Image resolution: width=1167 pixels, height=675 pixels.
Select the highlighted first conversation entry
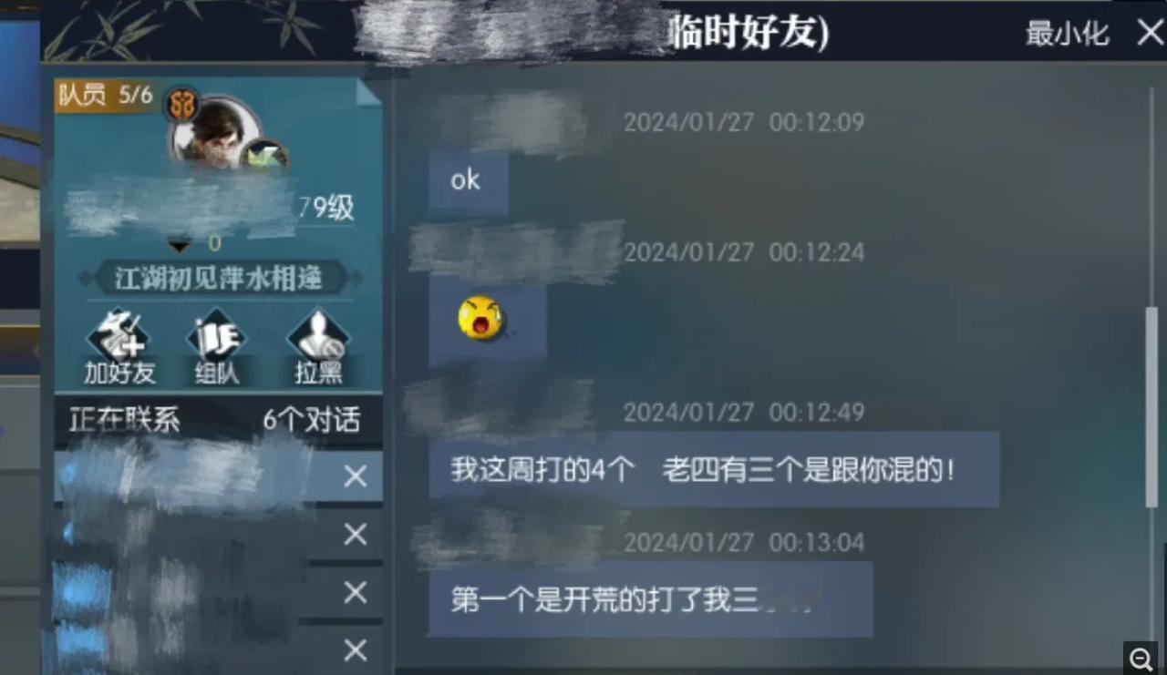pos(218,476)
